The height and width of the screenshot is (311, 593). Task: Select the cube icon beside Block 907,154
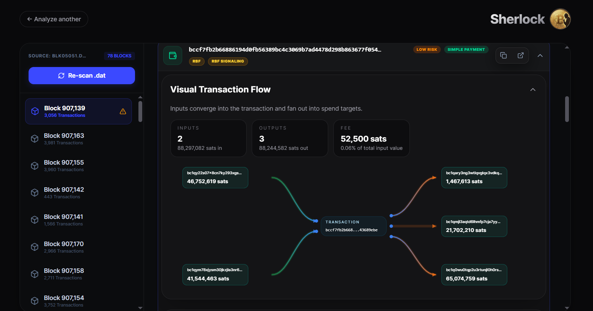tap(34, 301)
